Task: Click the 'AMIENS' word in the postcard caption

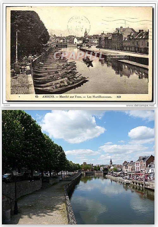Action: pos(49,97)
